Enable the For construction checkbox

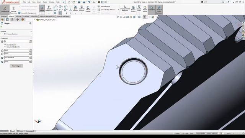pos(5,34)
